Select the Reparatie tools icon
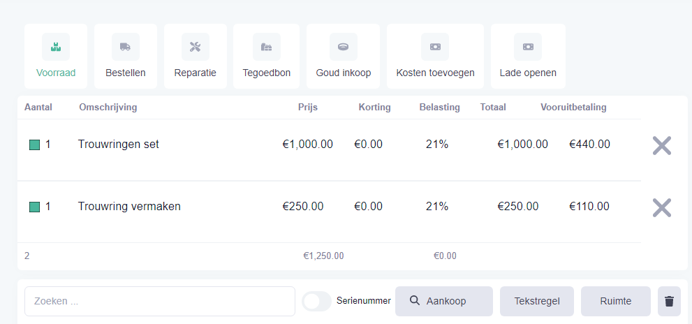This screenshot has height=324, width=692. [196, 47]
